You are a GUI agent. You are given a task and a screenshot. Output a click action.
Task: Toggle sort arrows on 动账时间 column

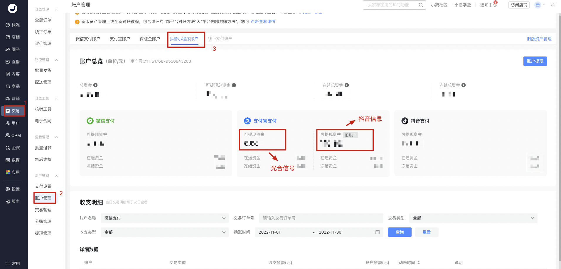tap(419, 263)
